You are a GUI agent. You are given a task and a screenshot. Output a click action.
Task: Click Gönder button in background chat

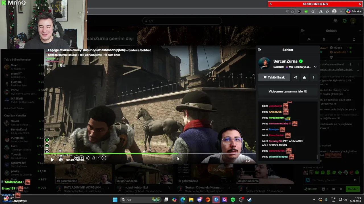point(353,189)
